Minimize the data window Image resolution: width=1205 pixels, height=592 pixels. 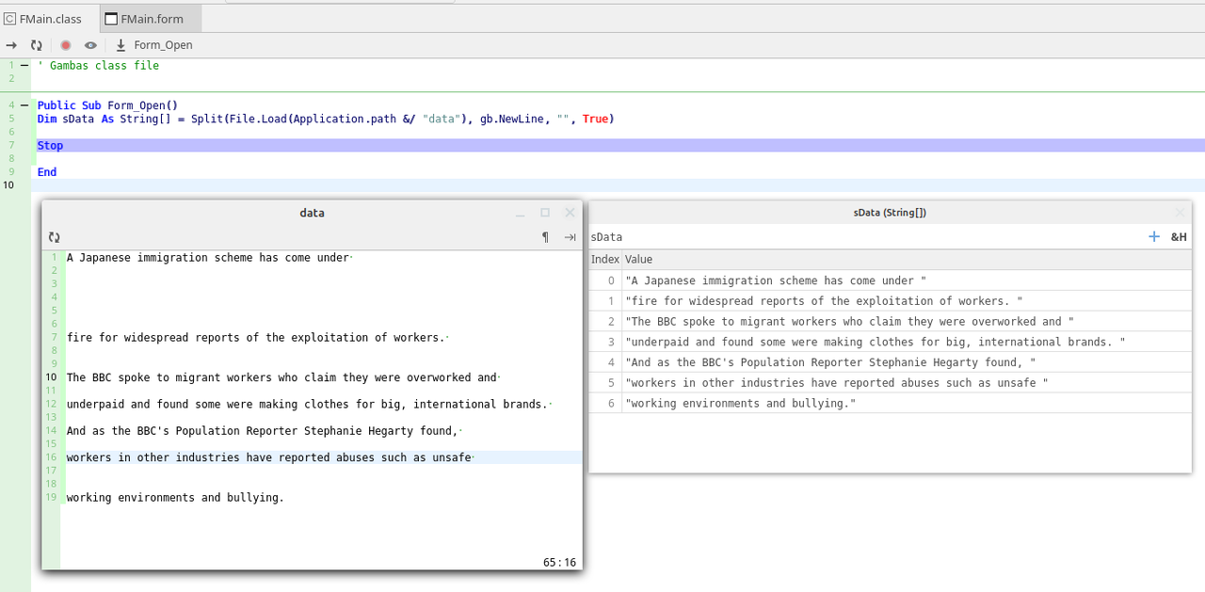520,214
